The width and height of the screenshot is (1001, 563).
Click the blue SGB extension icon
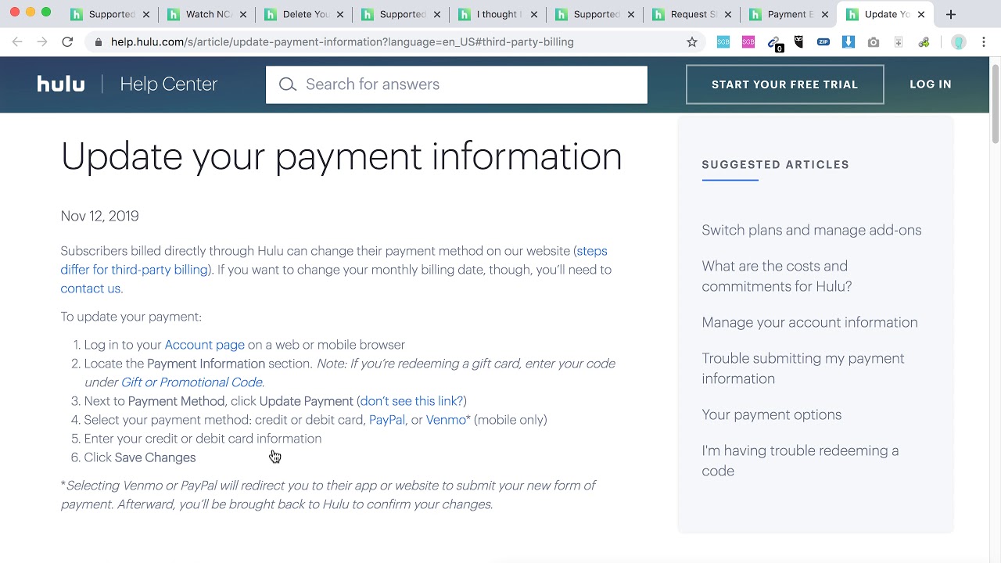723,42
